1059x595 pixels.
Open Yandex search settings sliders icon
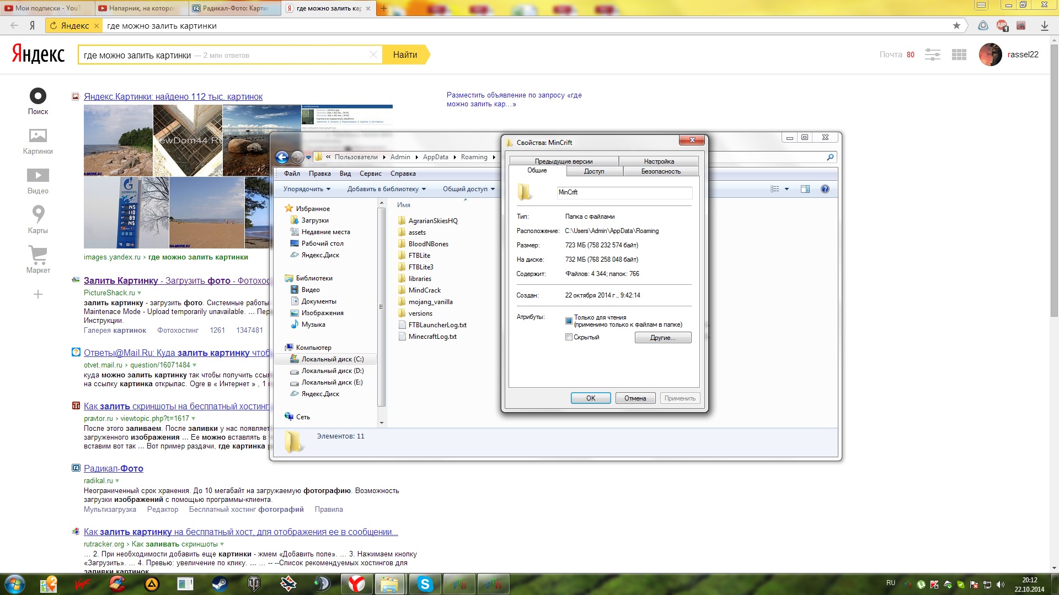click(x=933, y=55)
